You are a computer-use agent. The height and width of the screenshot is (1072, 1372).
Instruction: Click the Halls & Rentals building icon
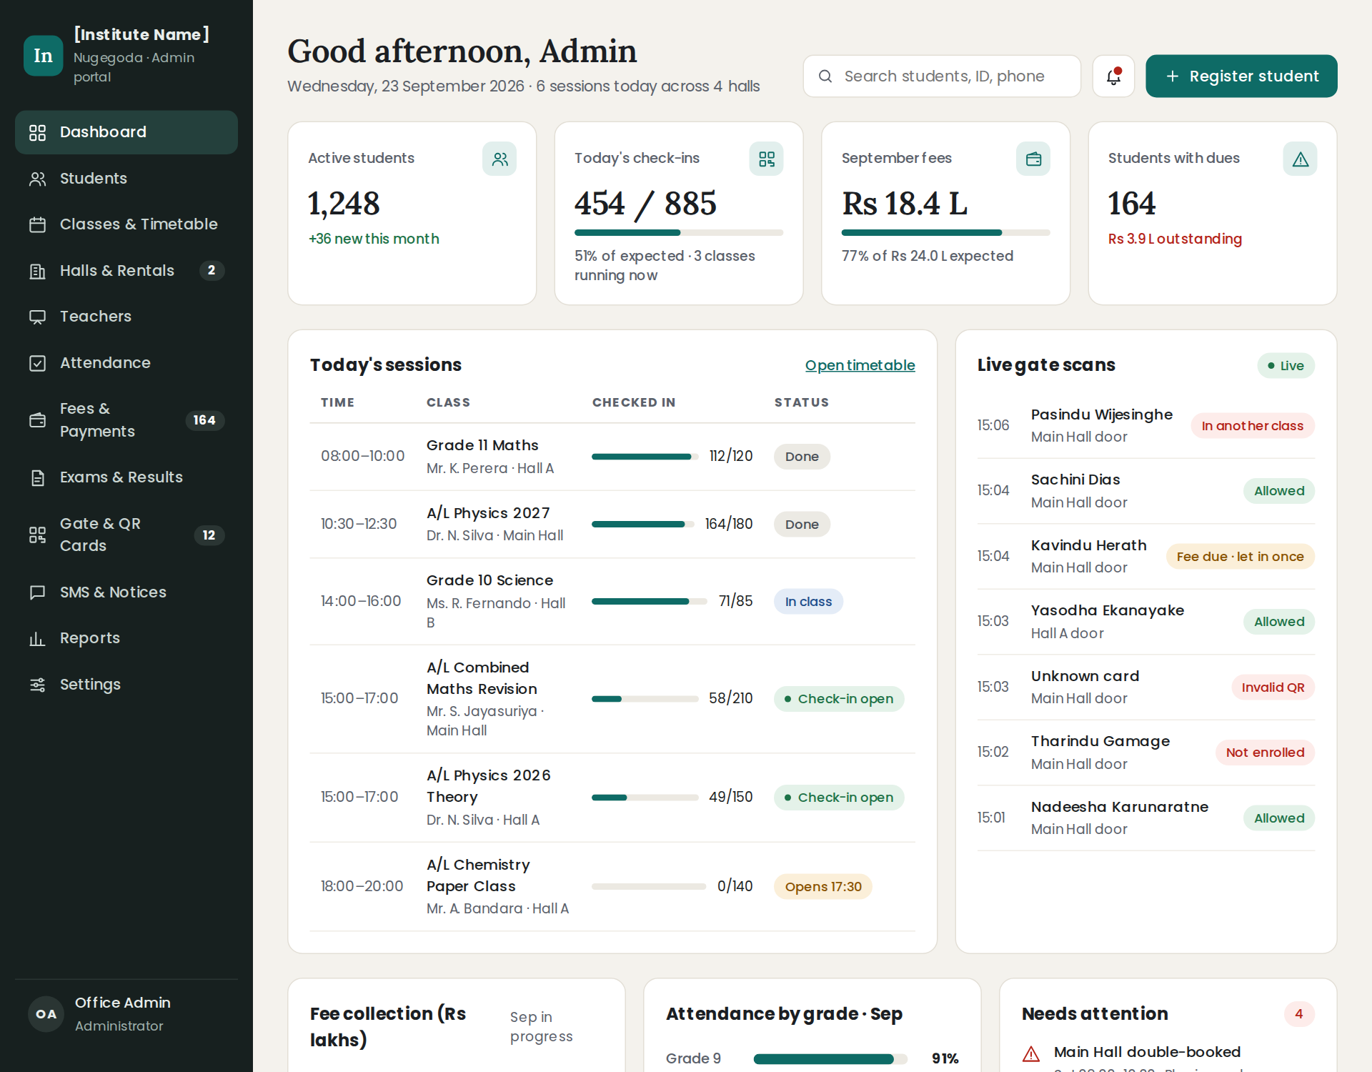(x=37, y=271)
